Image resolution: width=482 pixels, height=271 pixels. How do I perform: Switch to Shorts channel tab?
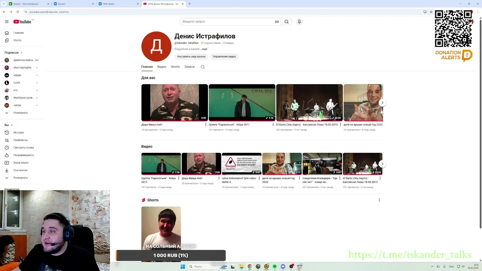coord(175,67)
